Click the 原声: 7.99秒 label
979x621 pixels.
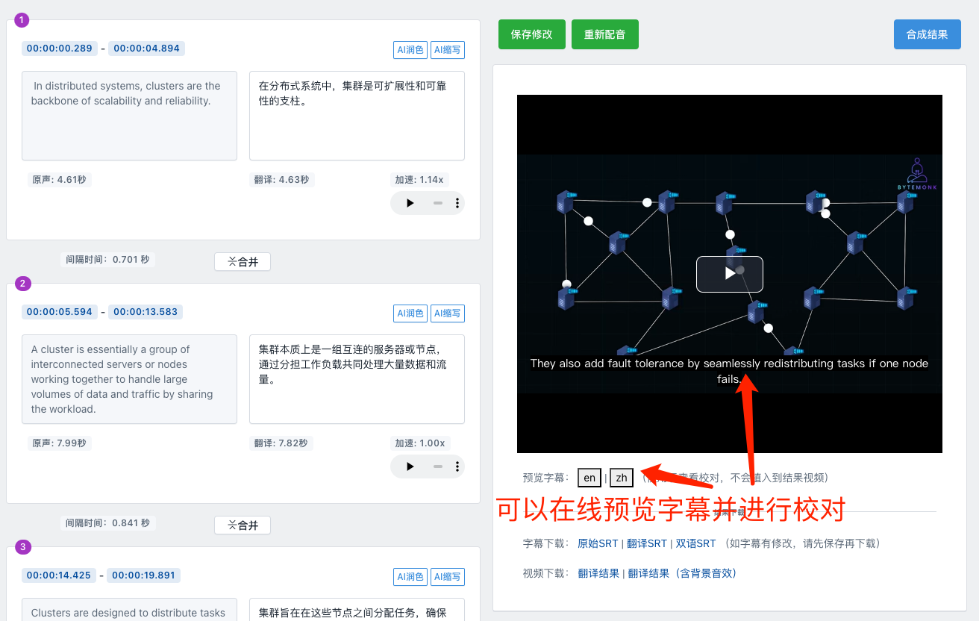click(59, 443)
